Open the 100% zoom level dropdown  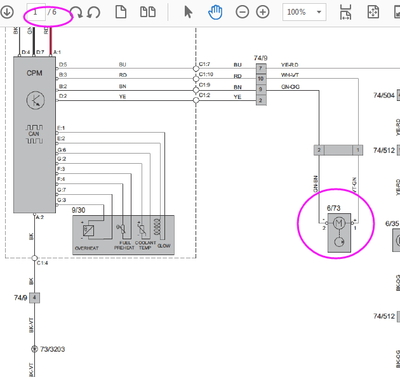(304, 12)
